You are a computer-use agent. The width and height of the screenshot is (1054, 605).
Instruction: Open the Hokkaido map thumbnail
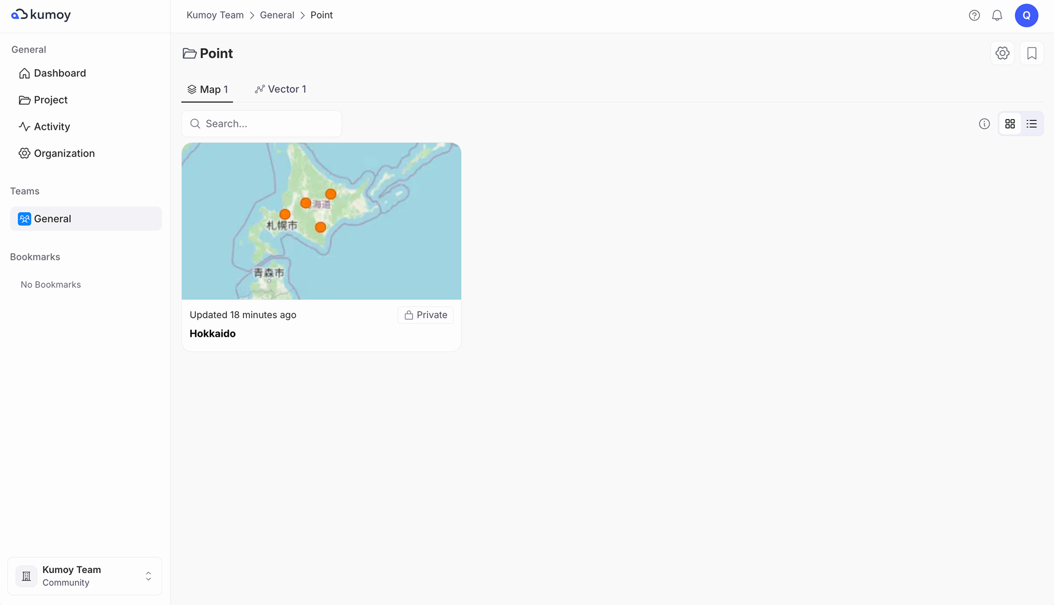[321, 221]
